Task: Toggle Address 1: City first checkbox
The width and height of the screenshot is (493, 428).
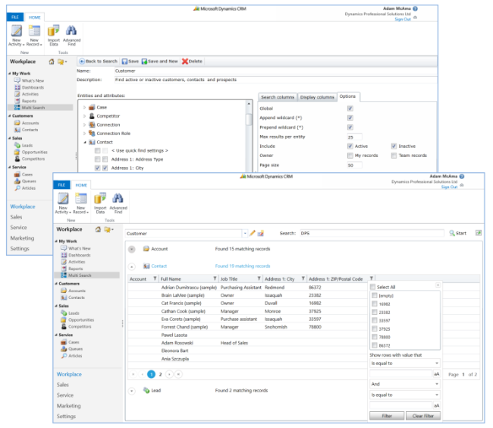Action: tap(98, 168)
